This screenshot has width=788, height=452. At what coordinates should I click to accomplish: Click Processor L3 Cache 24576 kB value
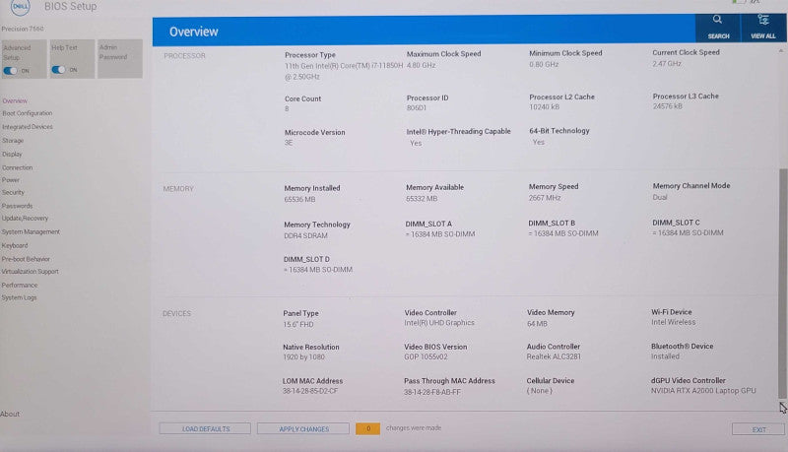coord(668,106)
